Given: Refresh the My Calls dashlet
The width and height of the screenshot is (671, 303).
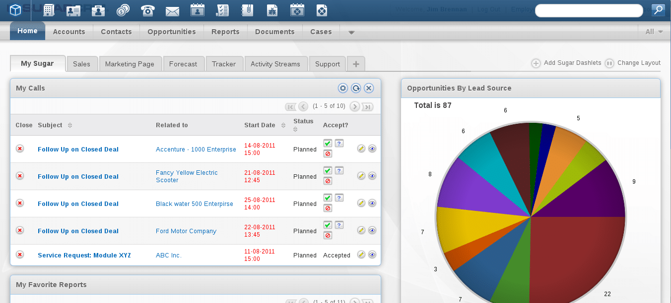Looking at the screenshot, I should (356, 88).
